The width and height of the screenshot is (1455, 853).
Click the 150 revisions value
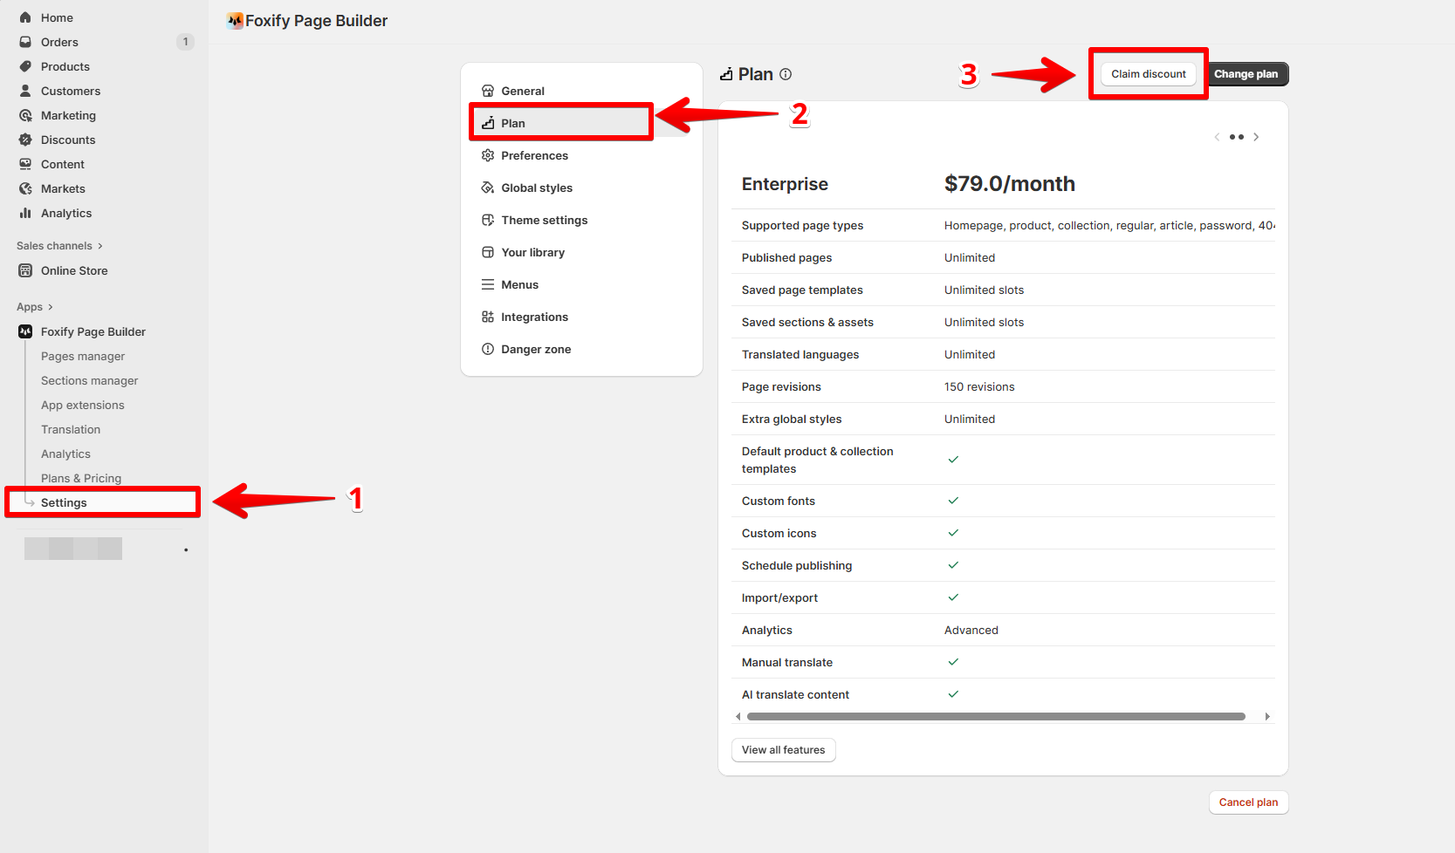[x=979, y=386]
